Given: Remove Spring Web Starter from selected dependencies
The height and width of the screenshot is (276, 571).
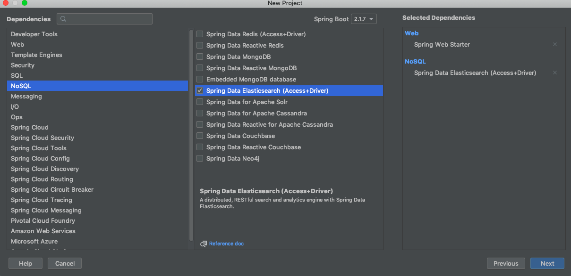Looking at the screenshot, I should click(x=555, y=44).
